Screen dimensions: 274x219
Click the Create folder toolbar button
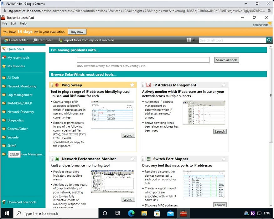point(16,40)
